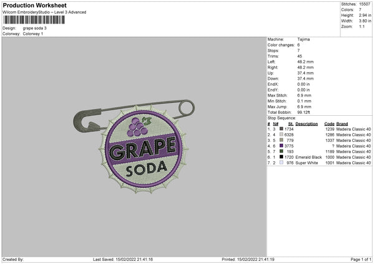Click the thread code 1239
Screen dimensions: 374x264
tap(330, 129)
